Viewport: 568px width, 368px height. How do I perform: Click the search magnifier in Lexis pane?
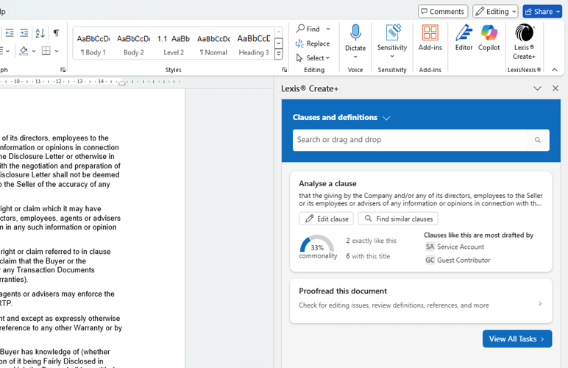538,140
